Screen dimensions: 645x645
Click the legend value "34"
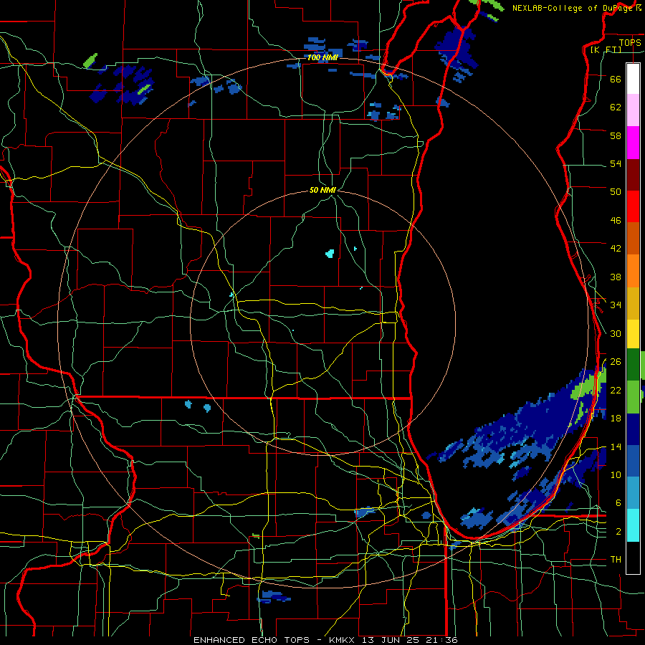(616, 305)
